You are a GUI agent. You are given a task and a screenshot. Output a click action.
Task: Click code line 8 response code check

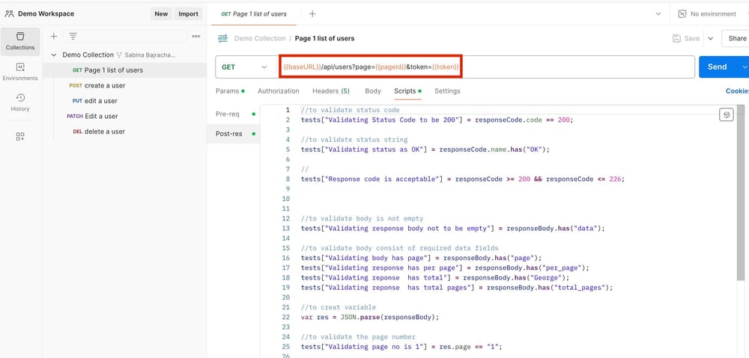pos(463,179)
